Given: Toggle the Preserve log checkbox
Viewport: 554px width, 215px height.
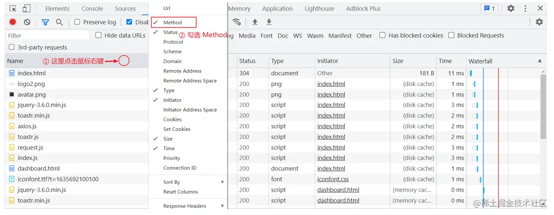Looking at the screenshot, I should tap(77, 22).
